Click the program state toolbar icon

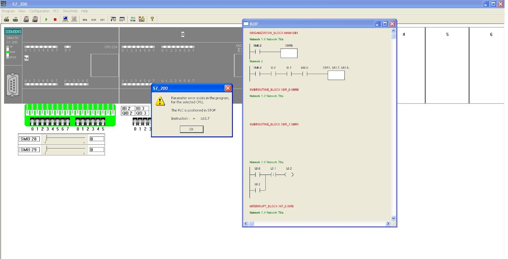(x=113, y=19)
